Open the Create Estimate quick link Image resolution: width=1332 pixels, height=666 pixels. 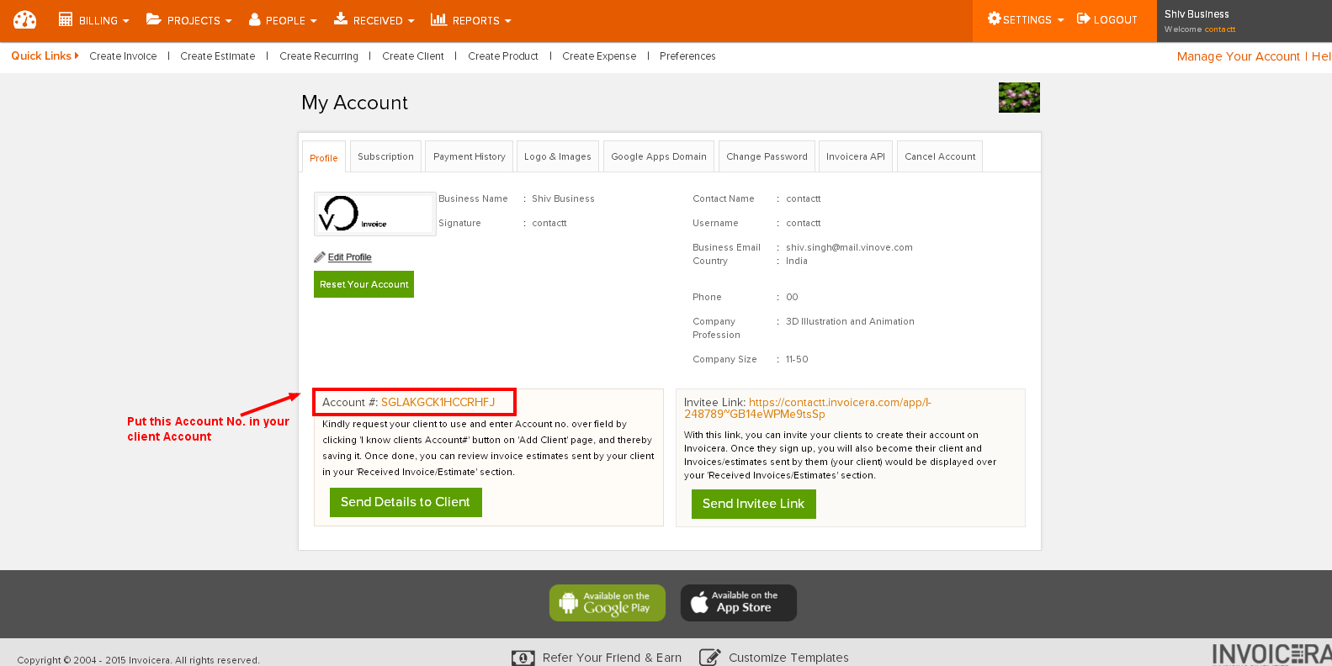tap(217, 56)
